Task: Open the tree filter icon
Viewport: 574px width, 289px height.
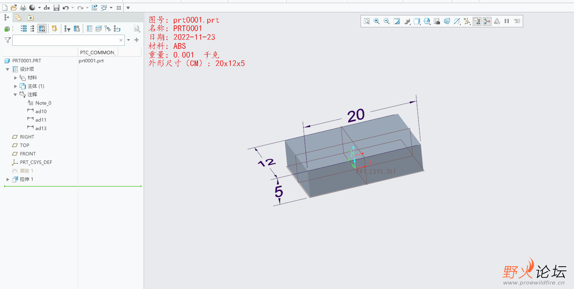Action: tap(67, 28)
